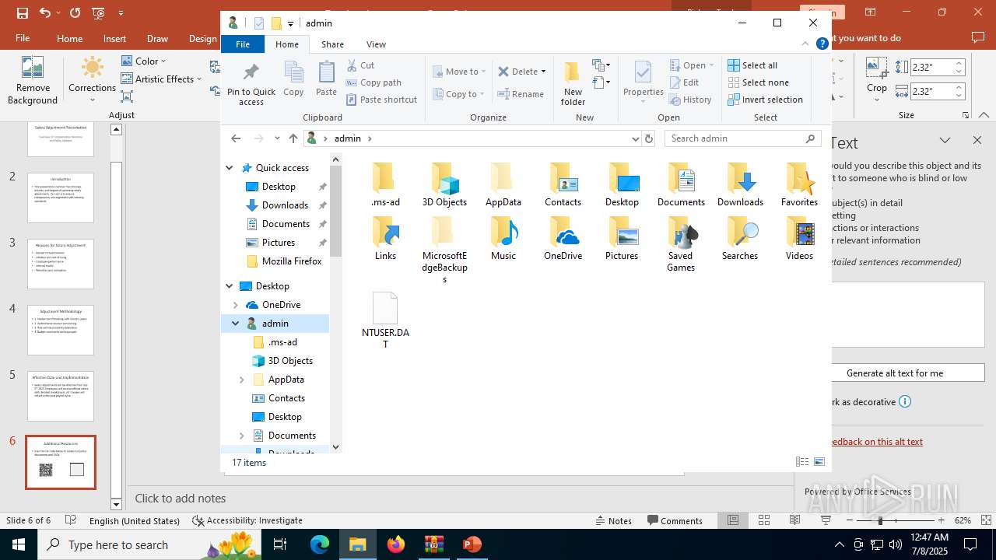Create a New folder

point(573,83)
